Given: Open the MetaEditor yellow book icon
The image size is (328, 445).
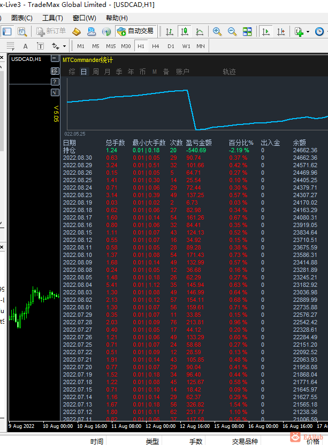Looking at the screenshot, I should pyautogui.click(x=77, y=32).
